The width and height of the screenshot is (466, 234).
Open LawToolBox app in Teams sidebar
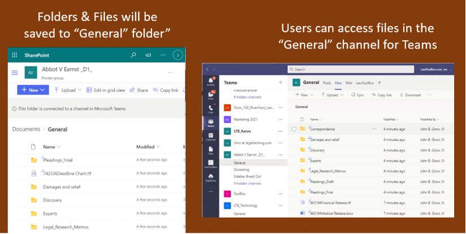click(211, 164)
